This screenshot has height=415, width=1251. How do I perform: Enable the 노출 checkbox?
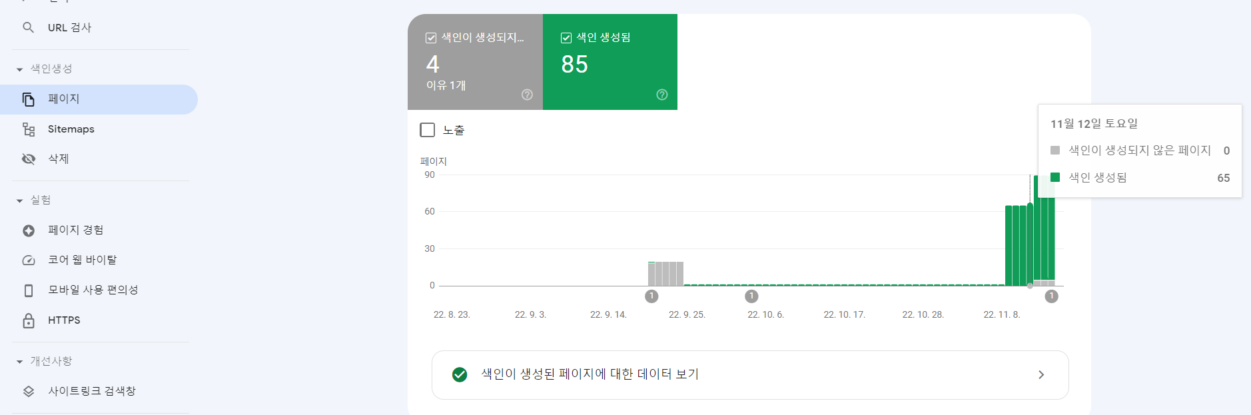tap(427, 130)
